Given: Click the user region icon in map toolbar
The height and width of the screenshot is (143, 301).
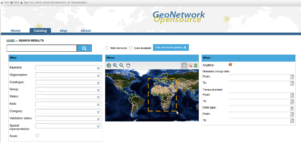Looking at the screenshot, I should pyautogui.click(x=196, y=66).
